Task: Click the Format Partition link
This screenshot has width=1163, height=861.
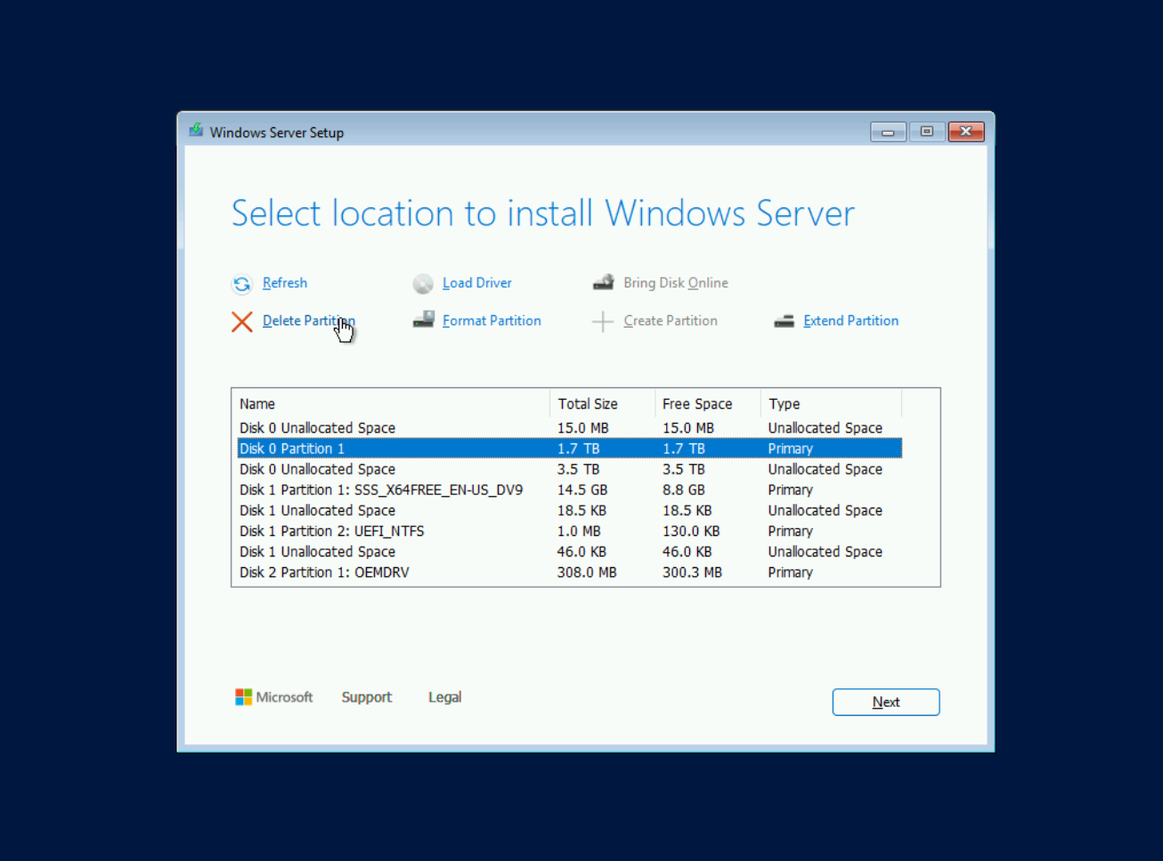Action: pyautogui.click(x=492, y=321)
